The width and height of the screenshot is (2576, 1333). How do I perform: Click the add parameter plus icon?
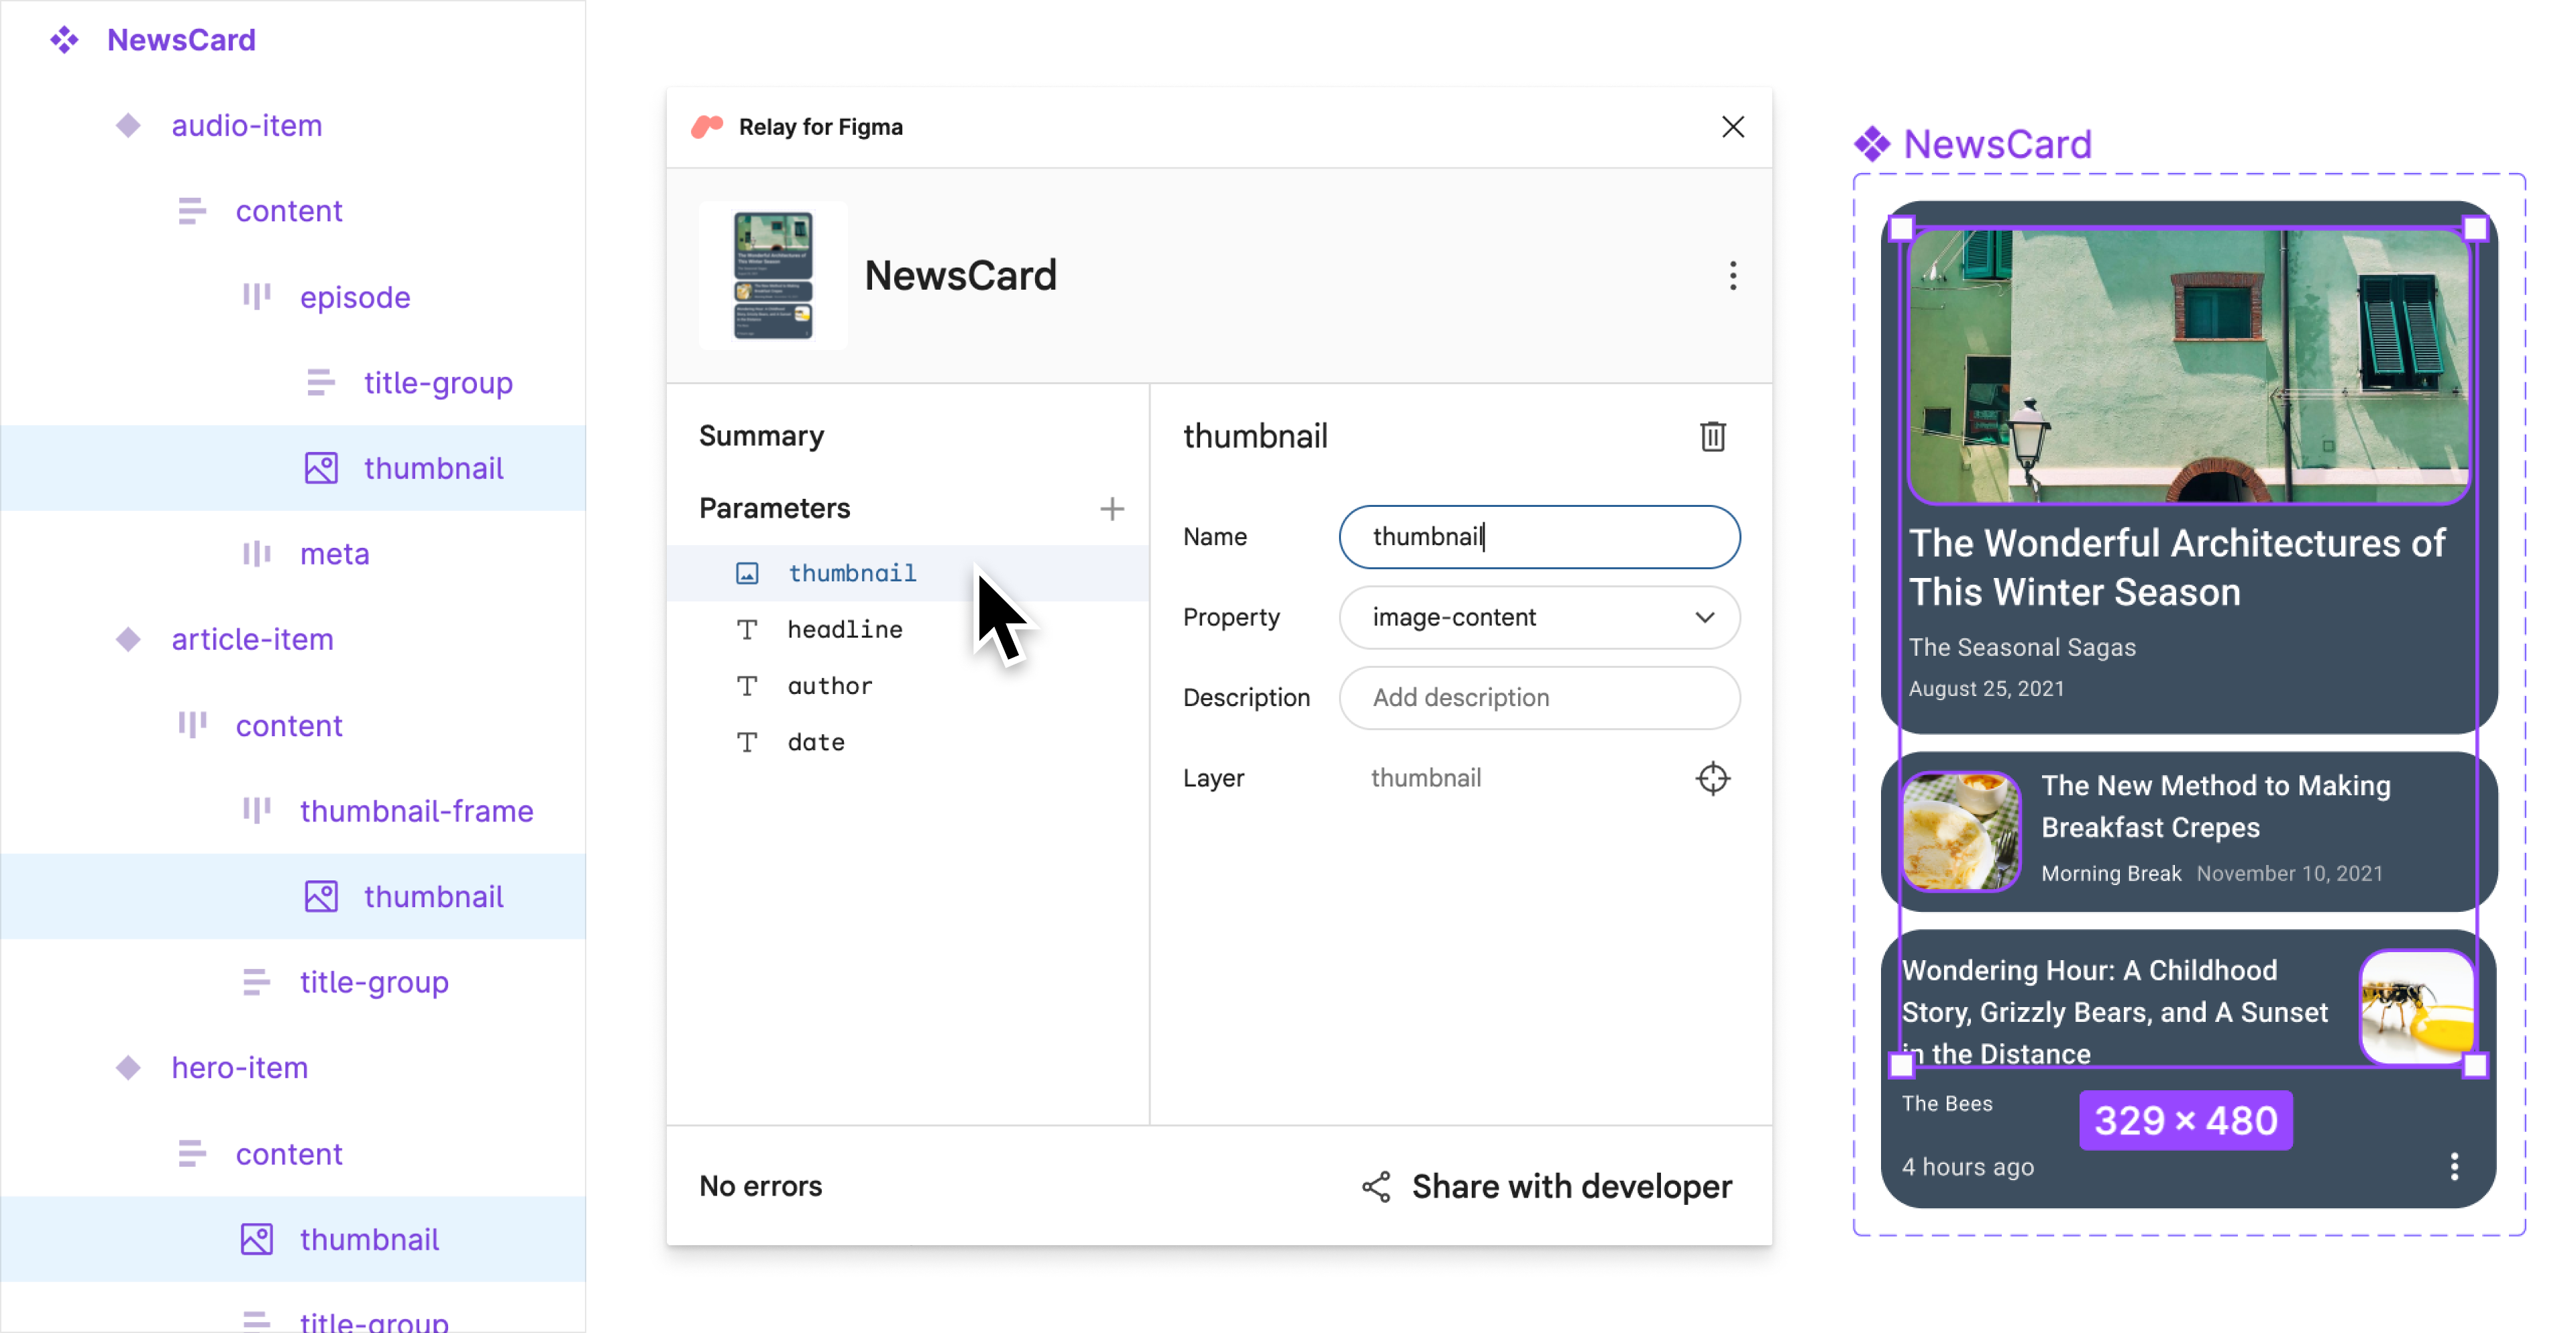tap(1112, 508)
